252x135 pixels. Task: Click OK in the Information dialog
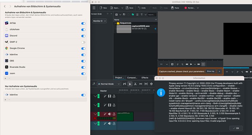point(236,128)
